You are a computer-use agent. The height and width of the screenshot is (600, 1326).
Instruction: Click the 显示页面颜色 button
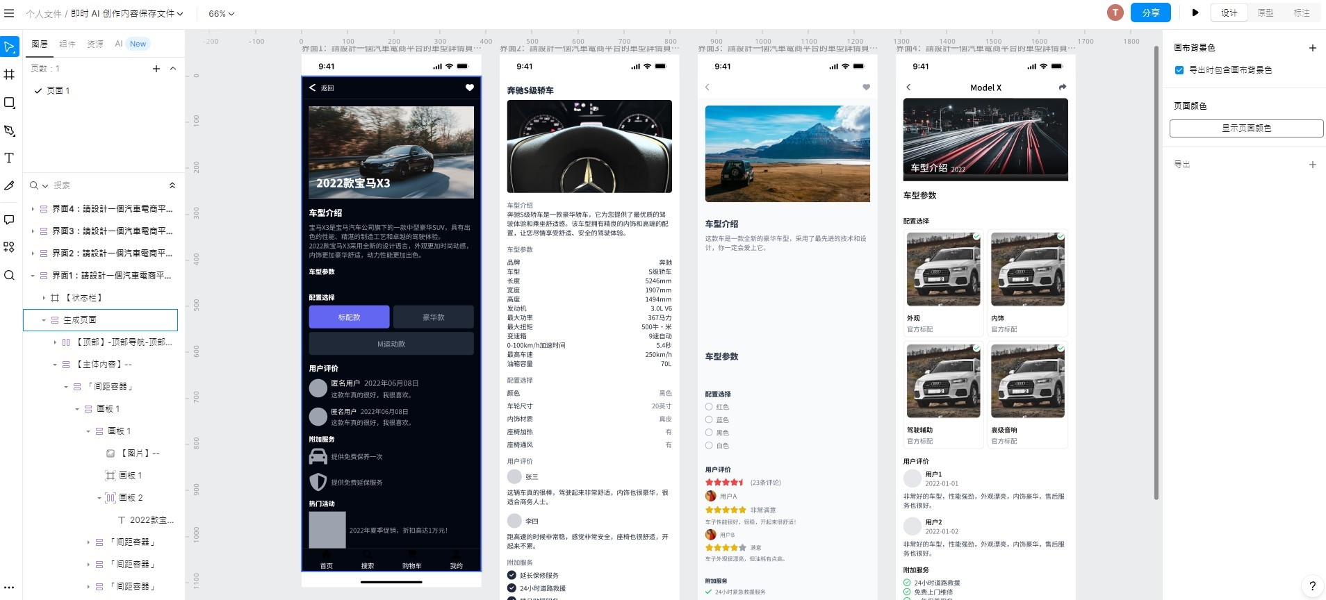click(x=1247, y=128)
